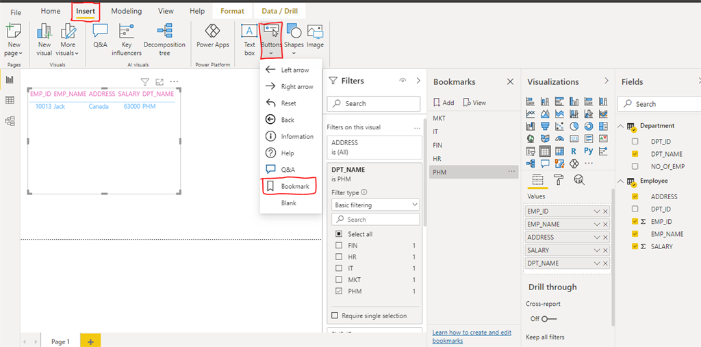The height and width of the screenshot is (347, 701).
Task: Collapse the Visualizations pane chevron
Action: pos(607,81)
